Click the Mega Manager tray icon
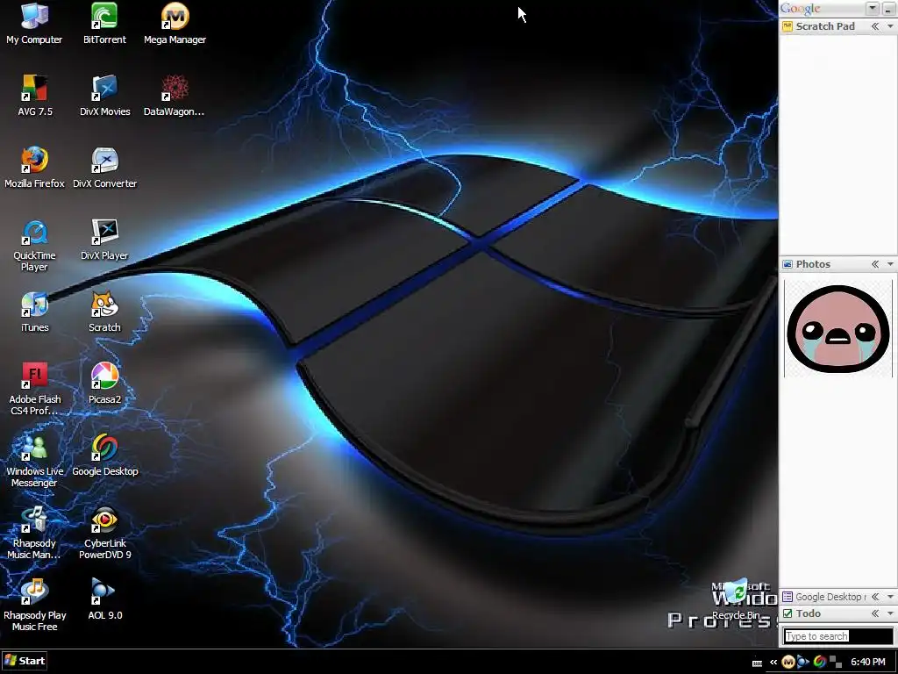898x674 pixels. 788,662
